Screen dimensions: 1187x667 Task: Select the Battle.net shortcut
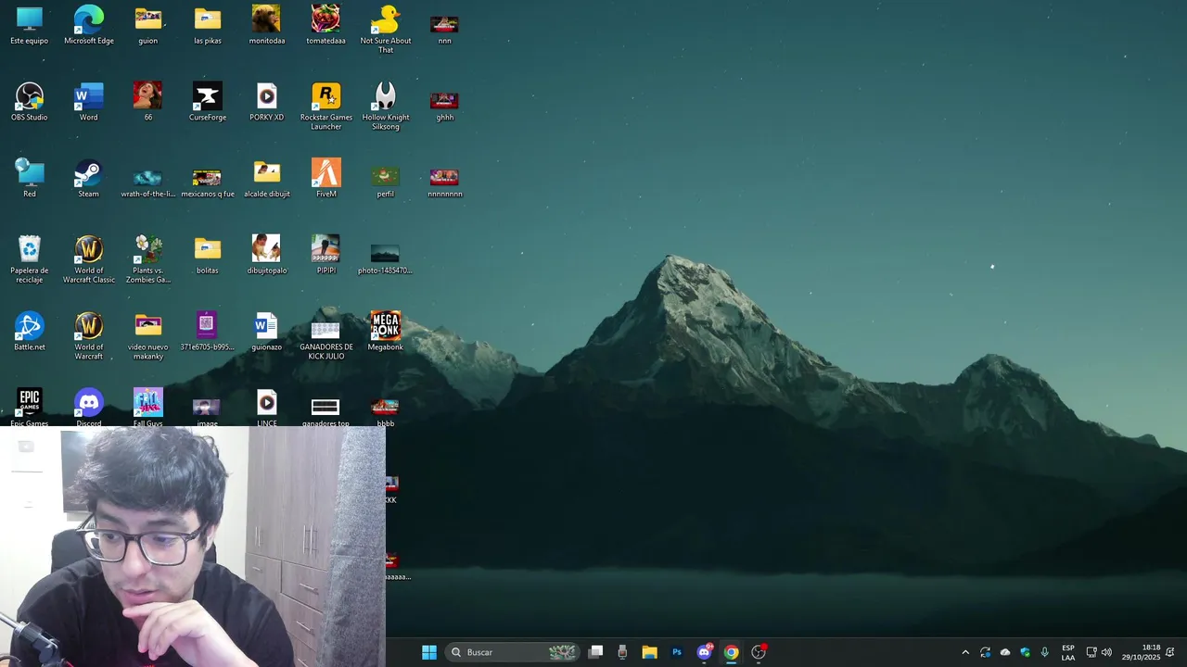30,332
